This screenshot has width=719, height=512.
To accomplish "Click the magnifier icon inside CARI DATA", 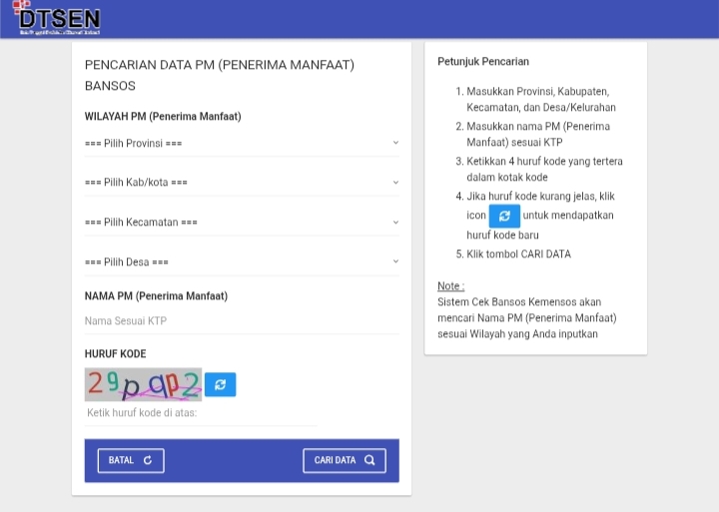I will (x=369, y=460).
